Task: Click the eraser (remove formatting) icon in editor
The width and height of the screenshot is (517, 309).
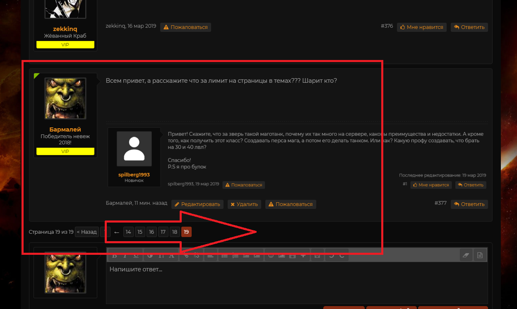Action: pyautogui.click(x=466, y=255)
